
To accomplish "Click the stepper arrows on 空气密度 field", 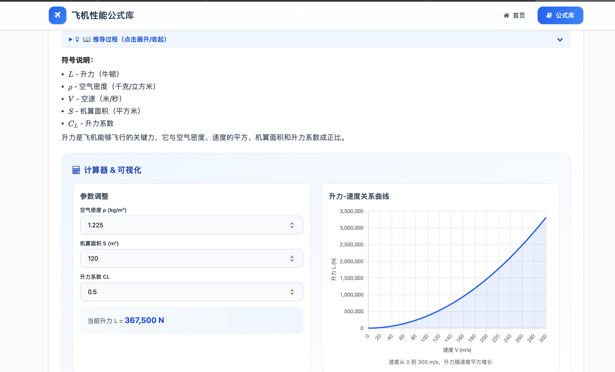I will 292,225.
